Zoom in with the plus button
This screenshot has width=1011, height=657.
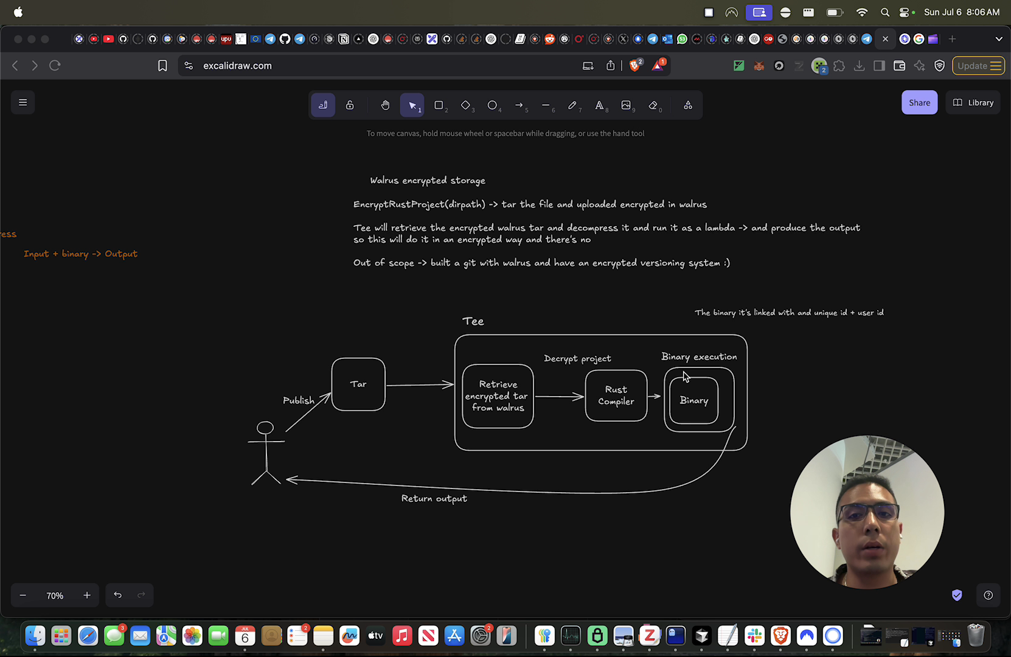[x=87, y=596]
